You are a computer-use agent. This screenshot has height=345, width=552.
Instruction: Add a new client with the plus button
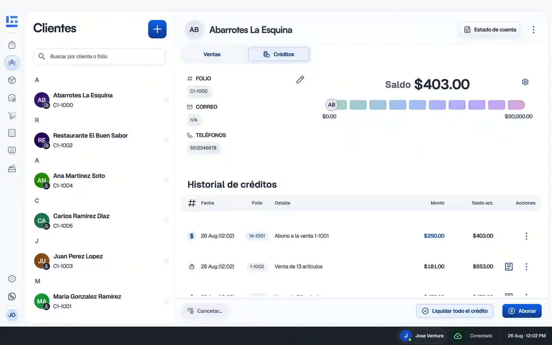click(x=157, y=29)
